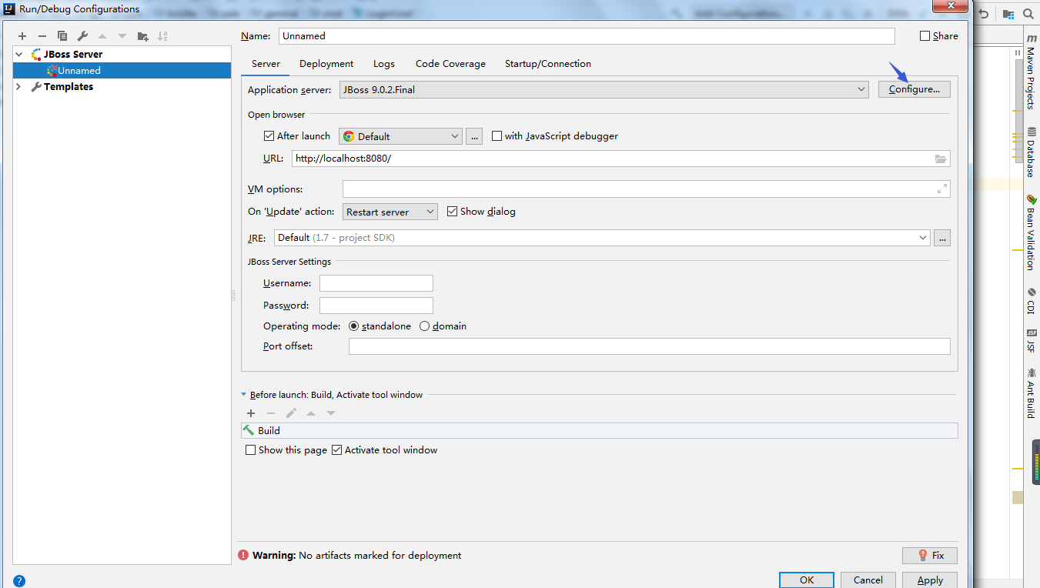Viewport: 1040px width, 588px height.
Task: Create new folder for configurations
Action: (x=142, y=36)
